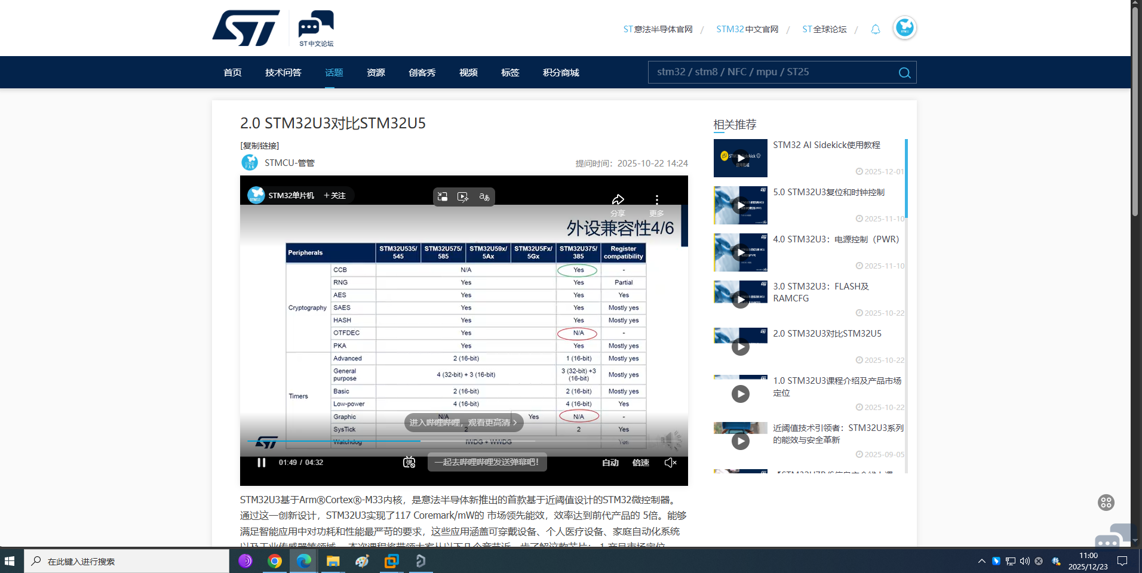Seek using the video progress bar
The image size is (1142, 573).
click(463, 441)
